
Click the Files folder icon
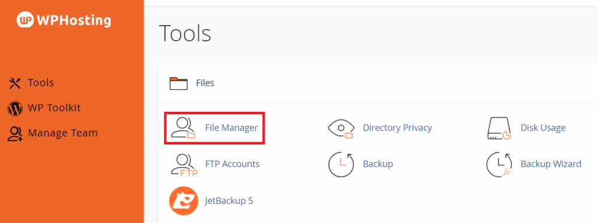click(178, 83)
